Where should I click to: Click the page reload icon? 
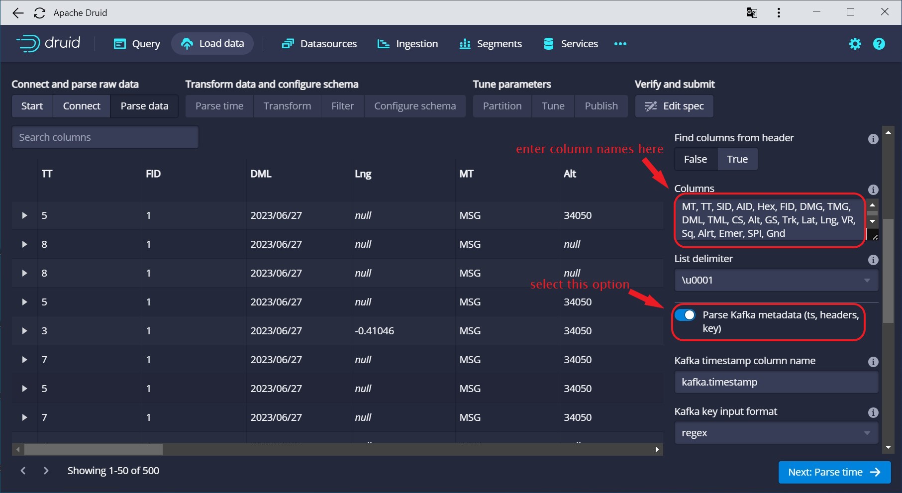point(40,13)
